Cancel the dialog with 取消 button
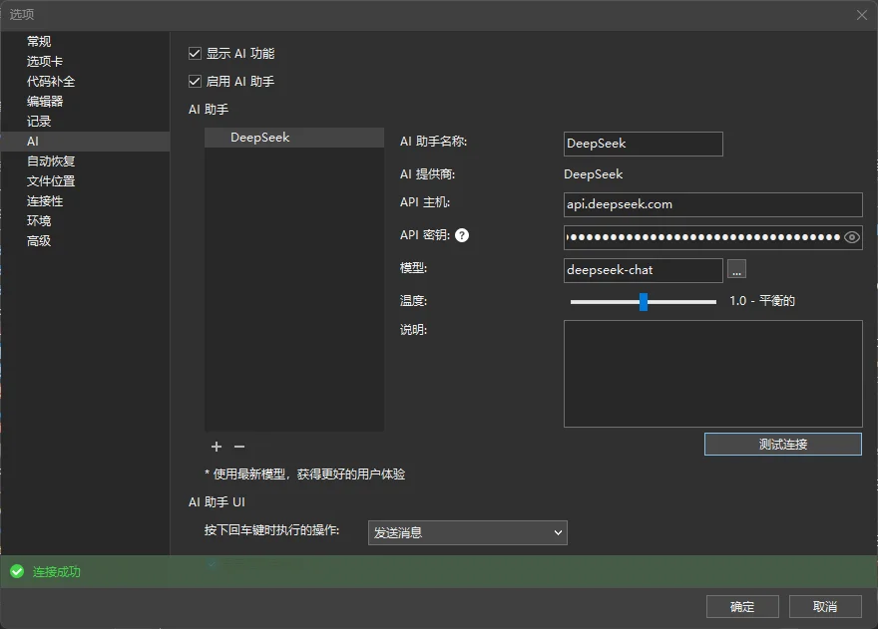Screen dimensions: 878x629 (825, 607)
